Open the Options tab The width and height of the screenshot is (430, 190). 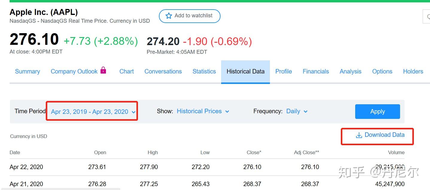[382, 71]
